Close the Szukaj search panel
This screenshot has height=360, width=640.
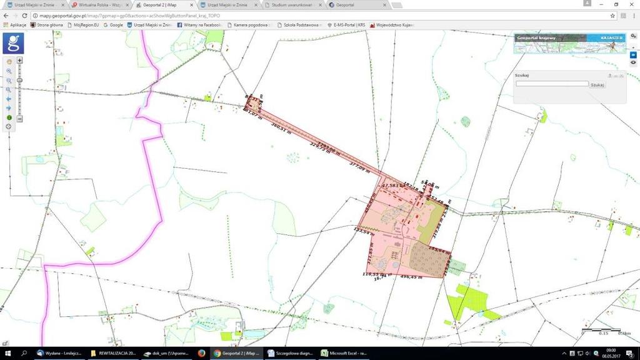click(x=622, y=76)
